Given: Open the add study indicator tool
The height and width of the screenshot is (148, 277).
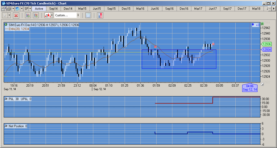Looking at the screenshot, I should 28,15.
